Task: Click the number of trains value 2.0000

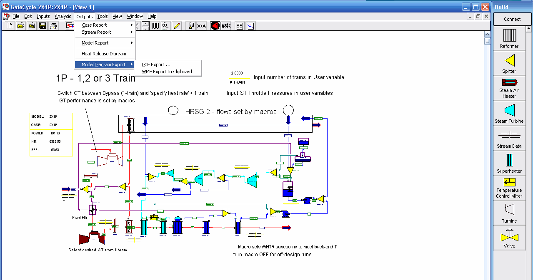Action: coord(237,73)
